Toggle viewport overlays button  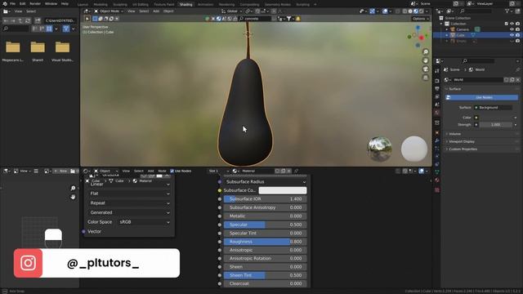click(385, 11)
